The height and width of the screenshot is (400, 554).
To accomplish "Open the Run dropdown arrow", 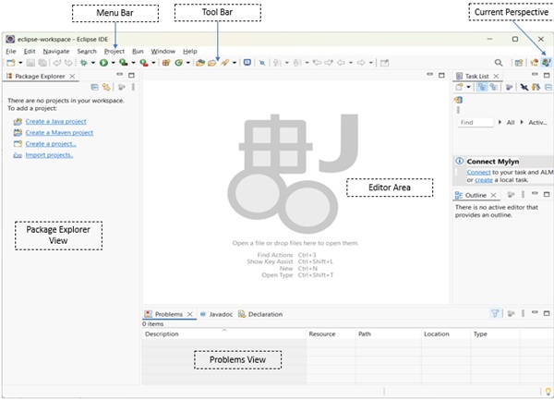I will (x=113, y=63).
